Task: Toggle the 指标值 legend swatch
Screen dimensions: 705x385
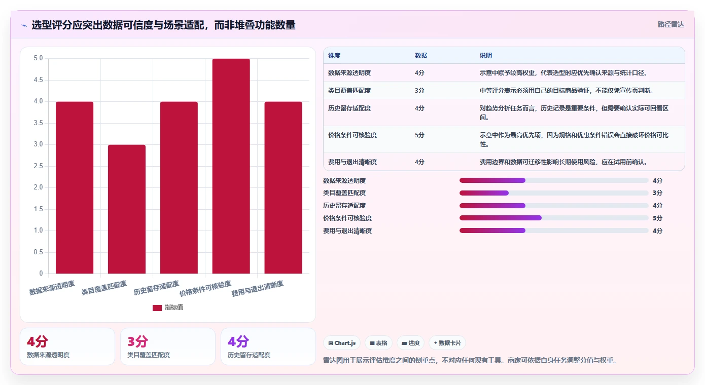Action: (x=157, y=307)
